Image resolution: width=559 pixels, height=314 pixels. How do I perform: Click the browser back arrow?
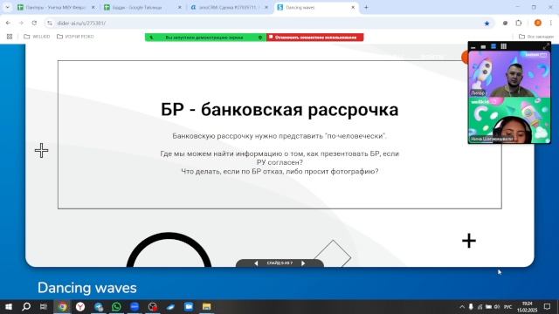pos(8,23)
